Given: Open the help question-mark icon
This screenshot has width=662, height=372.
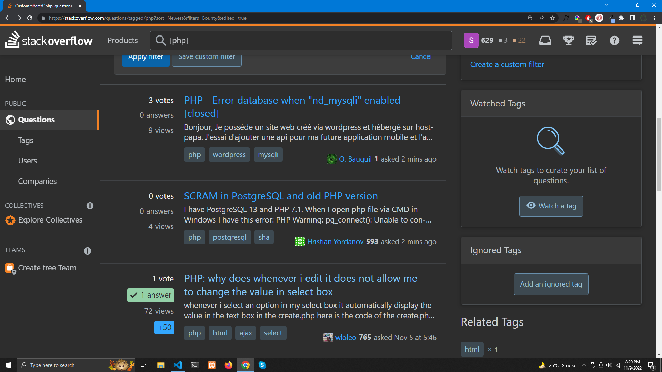Looking at the screenshot, I should pyautogui.click(x=614, y=40).
